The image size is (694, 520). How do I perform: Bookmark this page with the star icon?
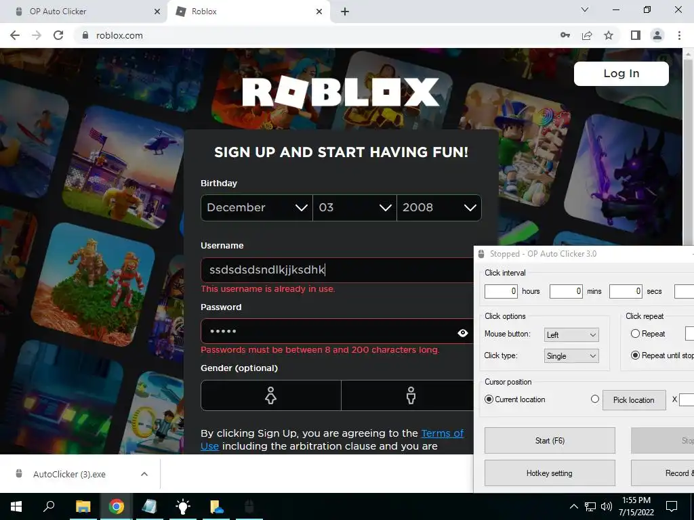pyautogui.click(x=609, y=35)
